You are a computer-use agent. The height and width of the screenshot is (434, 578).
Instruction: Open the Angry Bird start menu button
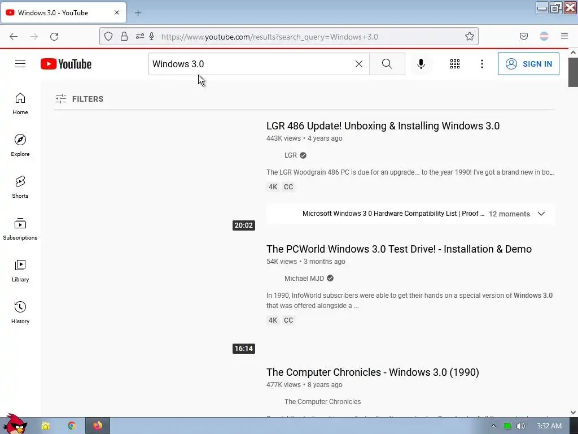click(x=15, y=424)
